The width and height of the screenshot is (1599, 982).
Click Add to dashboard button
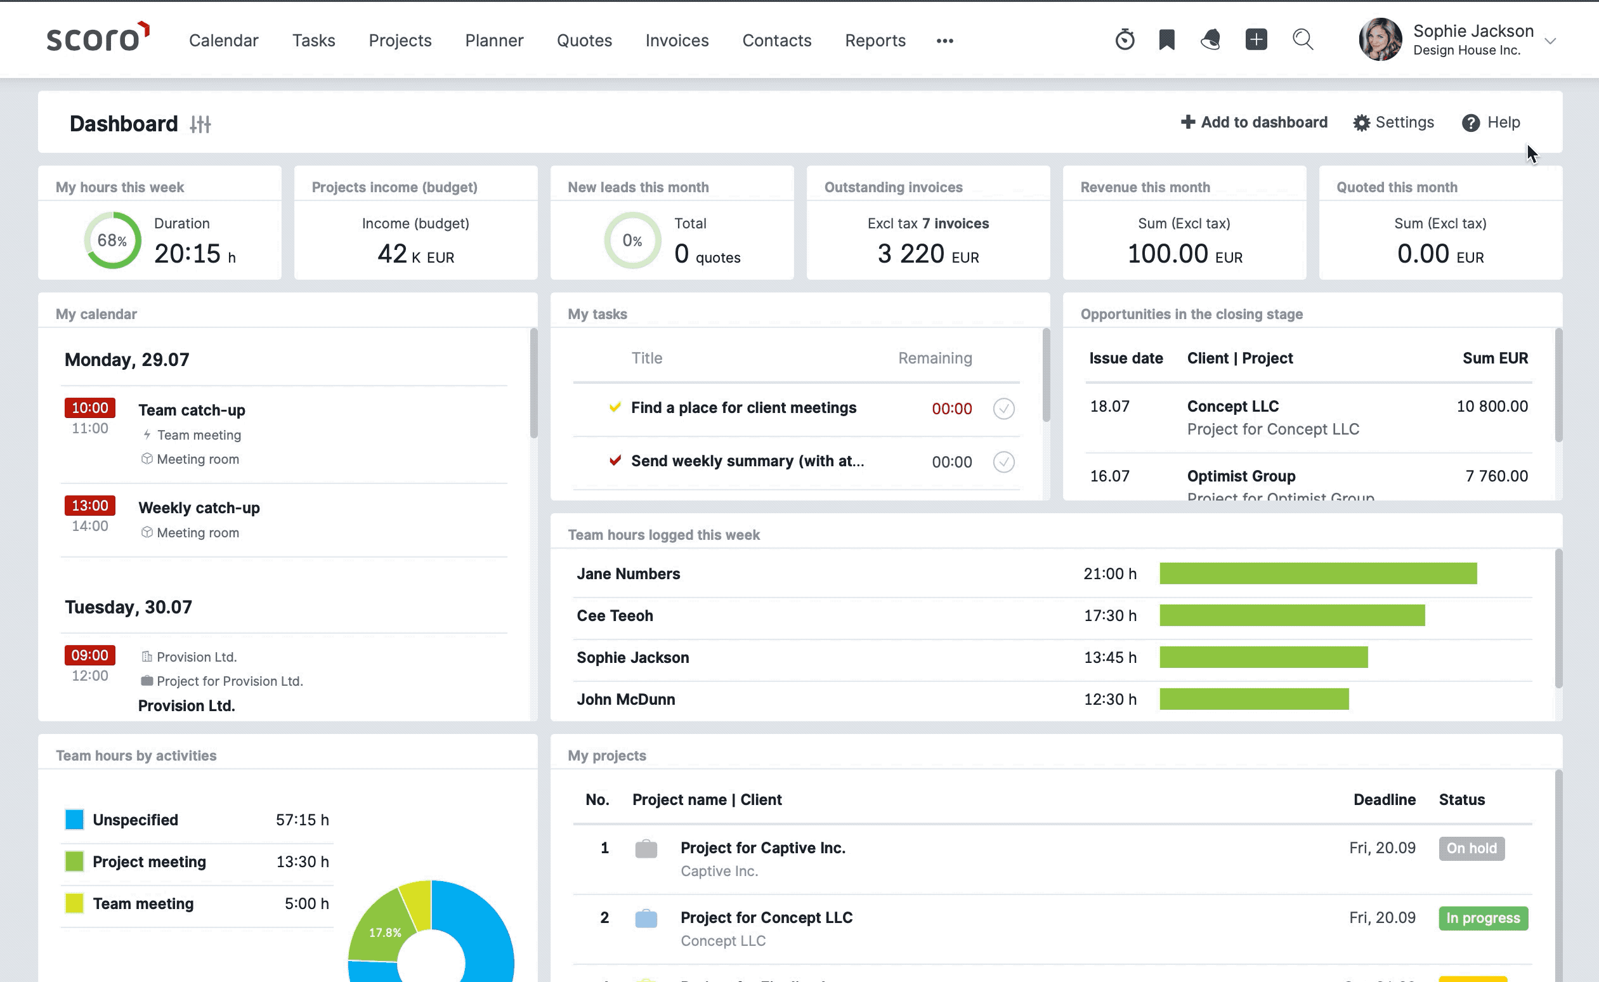[x=1253, y=122]
